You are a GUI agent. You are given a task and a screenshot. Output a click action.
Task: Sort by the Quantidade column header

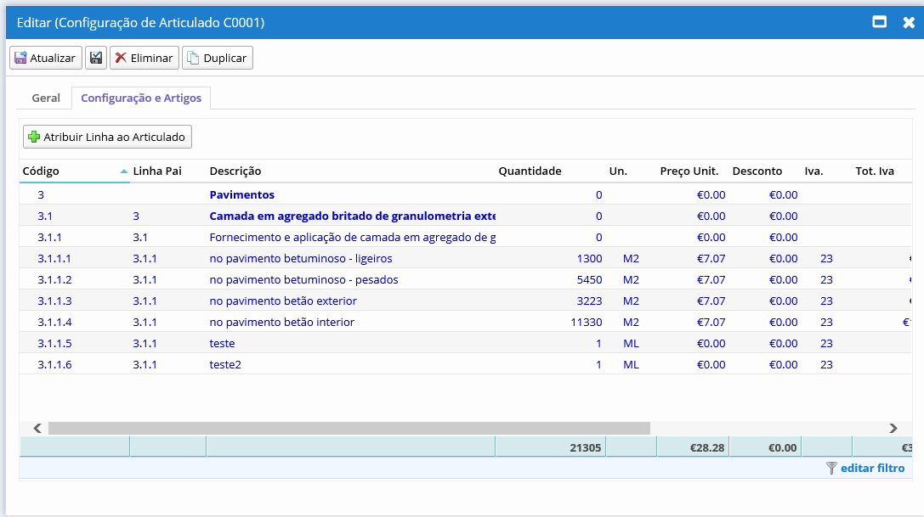tap(530, 171)
